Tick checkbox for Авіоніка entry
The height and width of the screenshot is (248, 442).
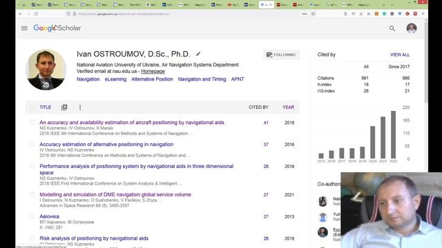pyautogui.click(x=32, y=216)
